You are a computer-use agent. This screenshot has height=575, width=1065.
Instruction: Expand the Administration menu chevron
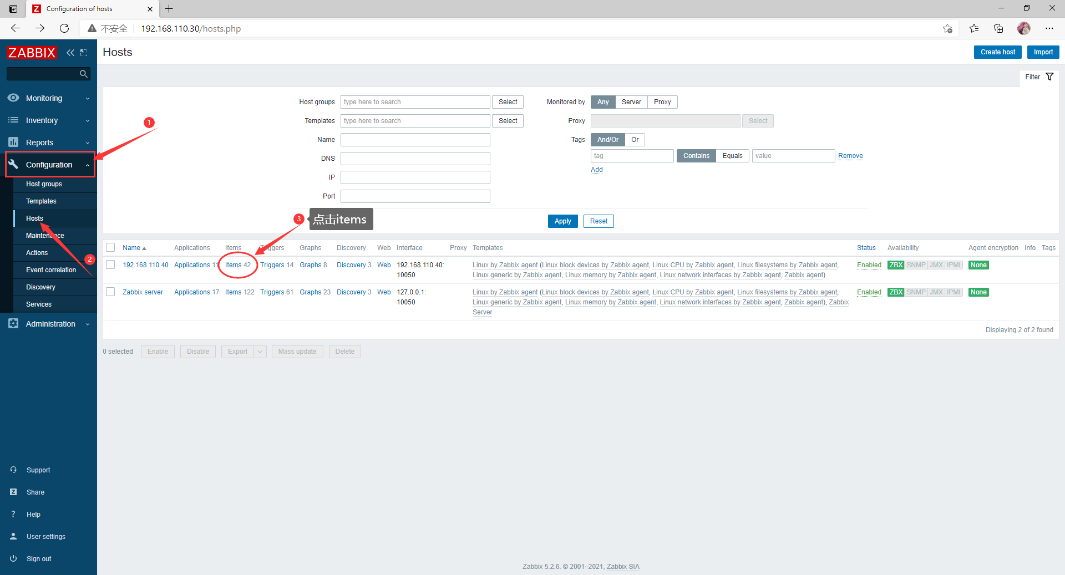pos(88,324)
